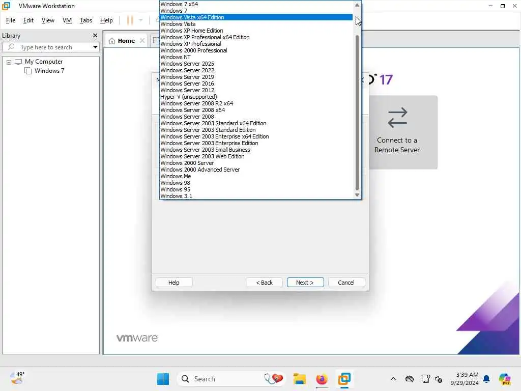Viewport: 521px width, 391px height.
Task: Click the dropdown list scrollbar thumb
Action: tap(357, 113)
